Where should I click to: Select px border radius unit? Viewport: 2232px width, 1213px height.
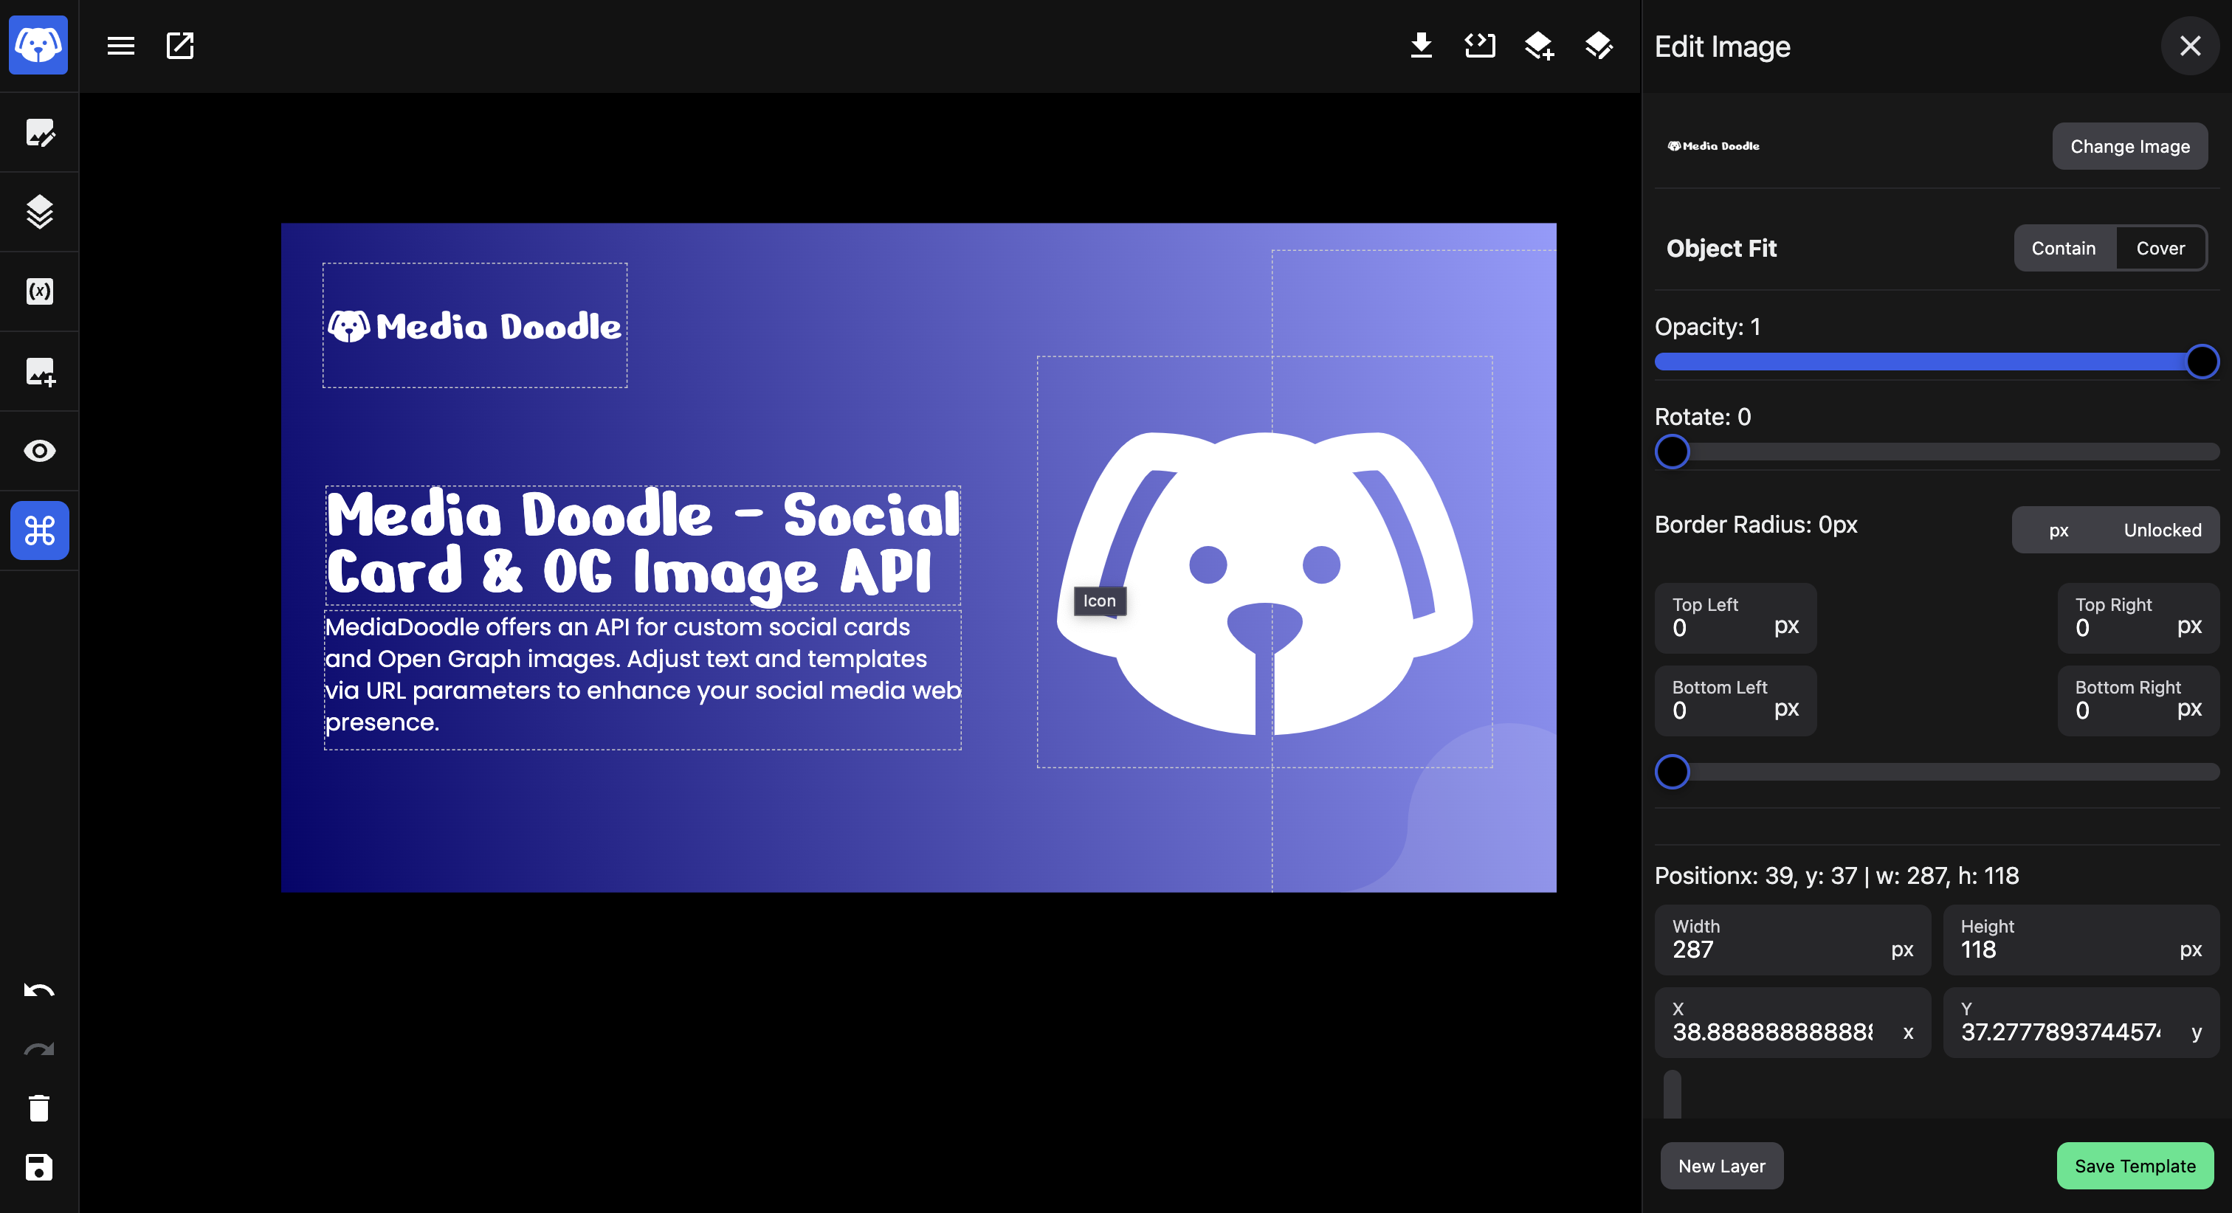pos(2059,531)
